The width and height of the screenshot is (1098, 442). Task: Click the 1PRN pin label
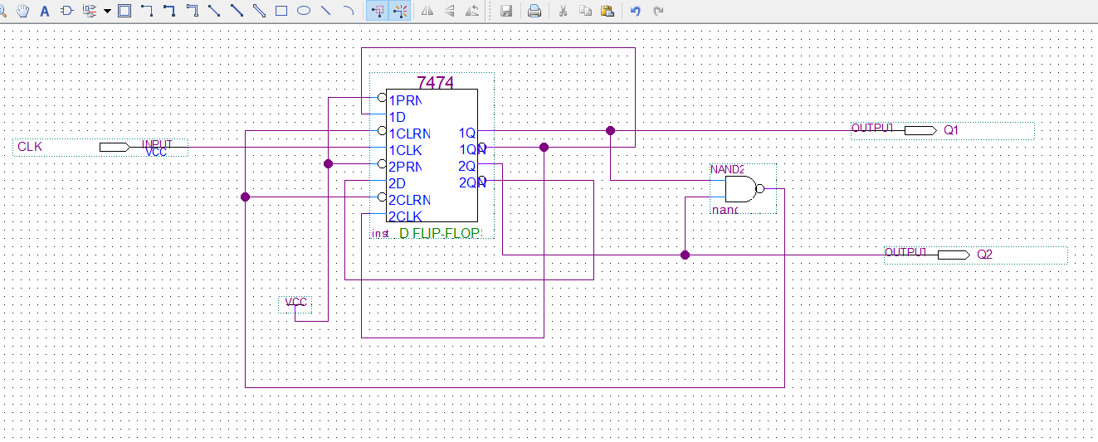pyautogui.click(x=405, y=100)
